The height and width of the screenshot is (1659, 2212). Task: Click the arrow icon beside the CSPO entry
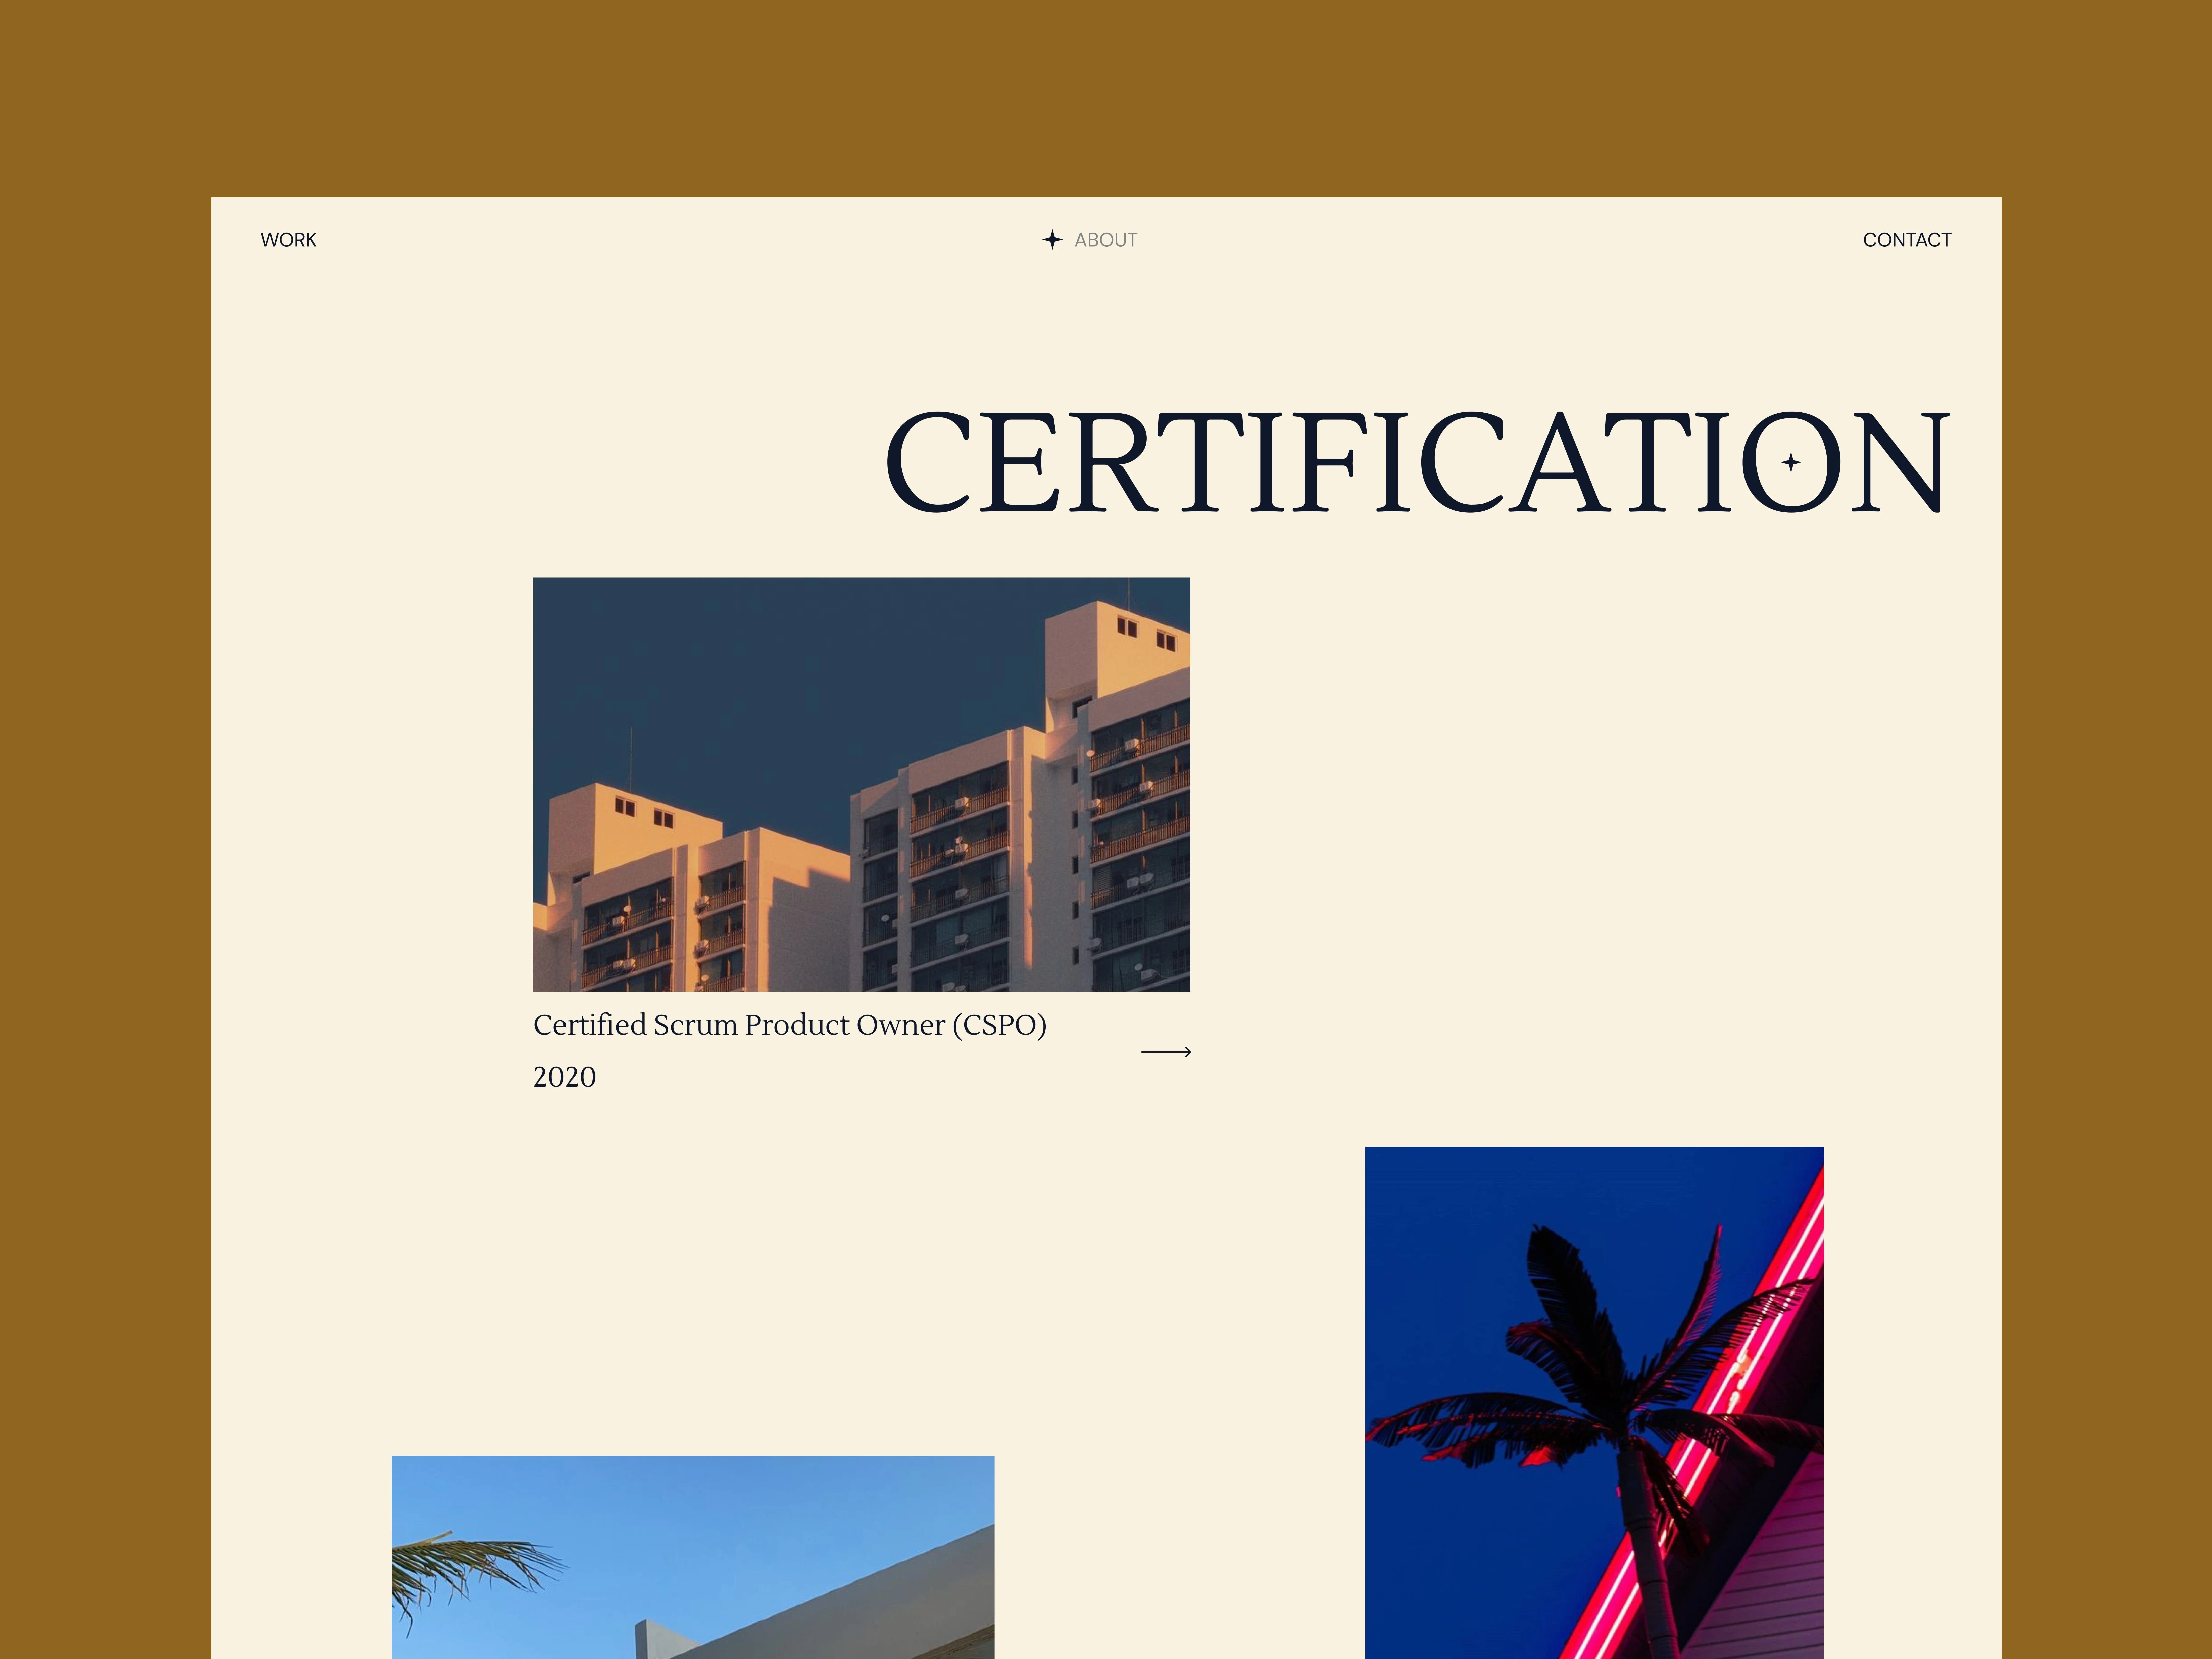tap(1166, 1052)
